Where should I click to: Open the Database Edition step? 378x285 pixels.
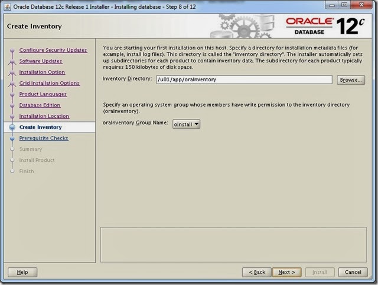click(40, 105)
